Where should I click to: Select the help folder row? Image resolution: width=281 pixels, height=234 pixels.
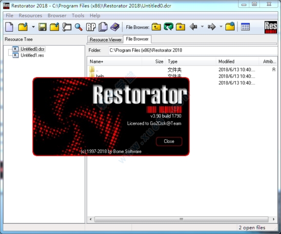[182, 76]
